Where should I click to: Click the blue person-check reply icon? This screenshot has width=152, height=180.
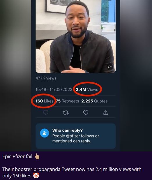45,133
